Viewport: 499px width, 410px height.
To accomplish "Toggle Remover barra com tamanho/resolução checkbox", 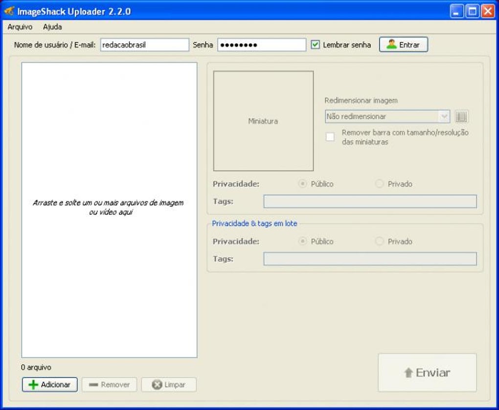I will tap(330, 137).
